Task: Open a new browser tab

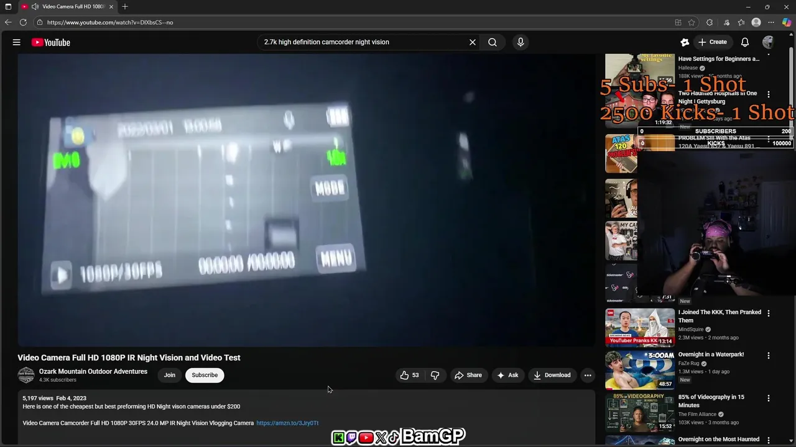Action: pos(125,7)
